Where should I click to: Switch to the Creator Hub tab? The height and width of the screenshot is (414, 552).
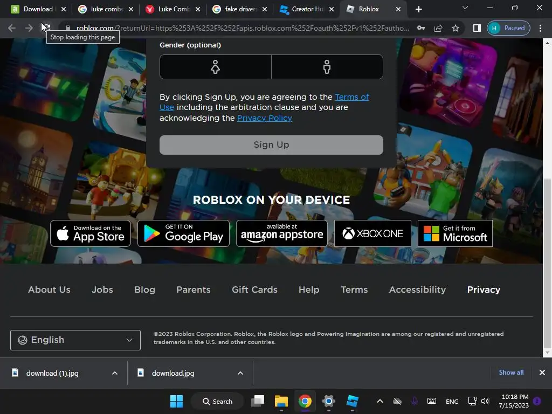[303, 9]
